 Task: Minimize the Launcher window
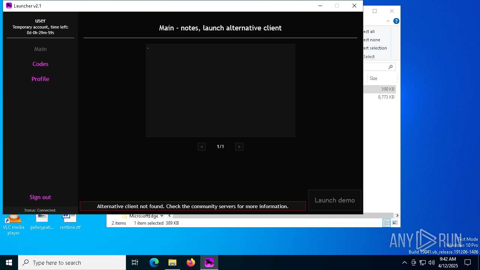320,6
